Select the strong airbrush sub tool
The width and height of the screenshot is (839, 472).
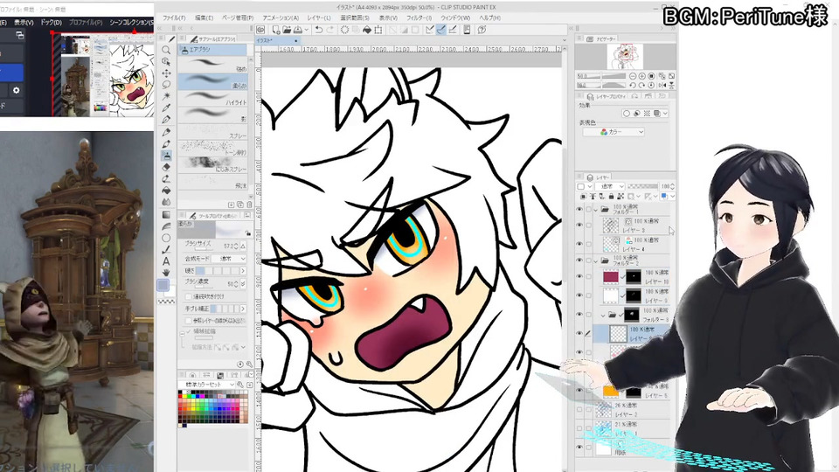[213, 65]
